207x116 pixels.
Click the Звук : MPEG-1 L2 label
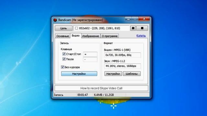(x=114, y=61)
